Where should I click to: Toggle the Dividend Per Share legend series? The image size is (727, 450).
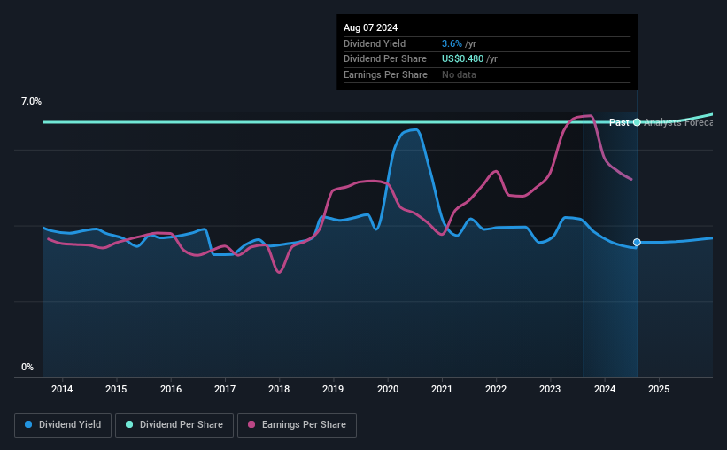(x=176, y=425)
